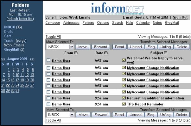The height and width of the screenshot is (126, 191).
Task: Open the Sent folder
Action: point(8,36)
